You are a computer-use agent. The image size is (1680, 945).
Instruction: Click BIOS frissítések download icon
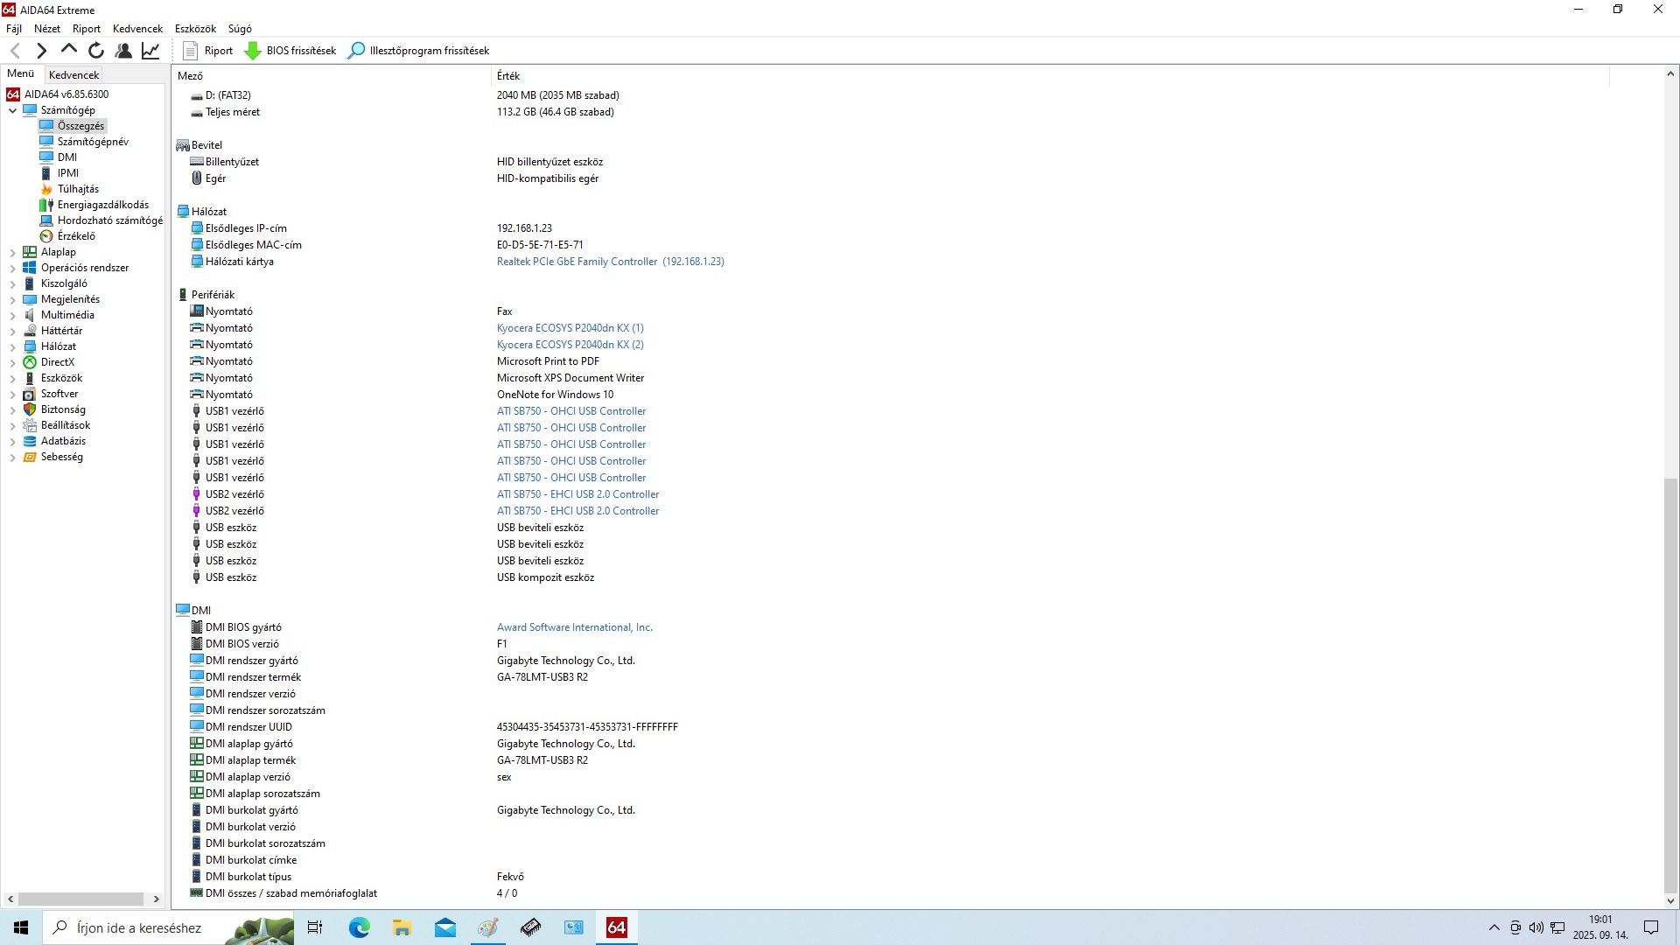coord(253,51)
